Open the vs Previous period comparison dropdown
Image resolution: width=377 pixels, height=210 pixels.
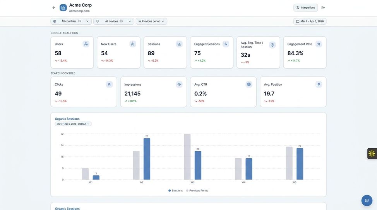[x=151, y=21]
